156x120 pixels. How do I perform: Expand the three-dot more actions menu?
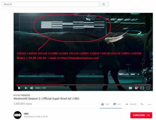[x=149, y=104]
